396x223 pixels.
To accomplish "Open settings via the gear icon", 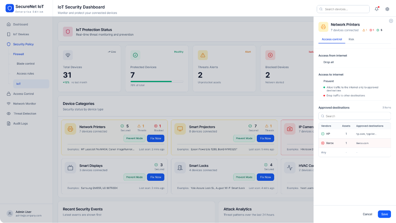I will (x=387, y=9).
